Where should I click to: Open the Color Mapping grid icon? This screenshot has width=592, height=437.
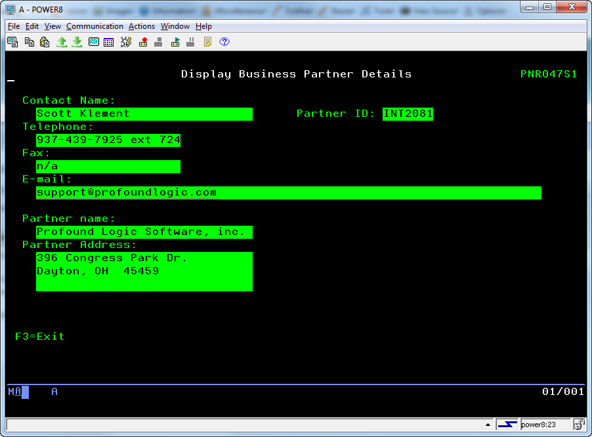109,42
